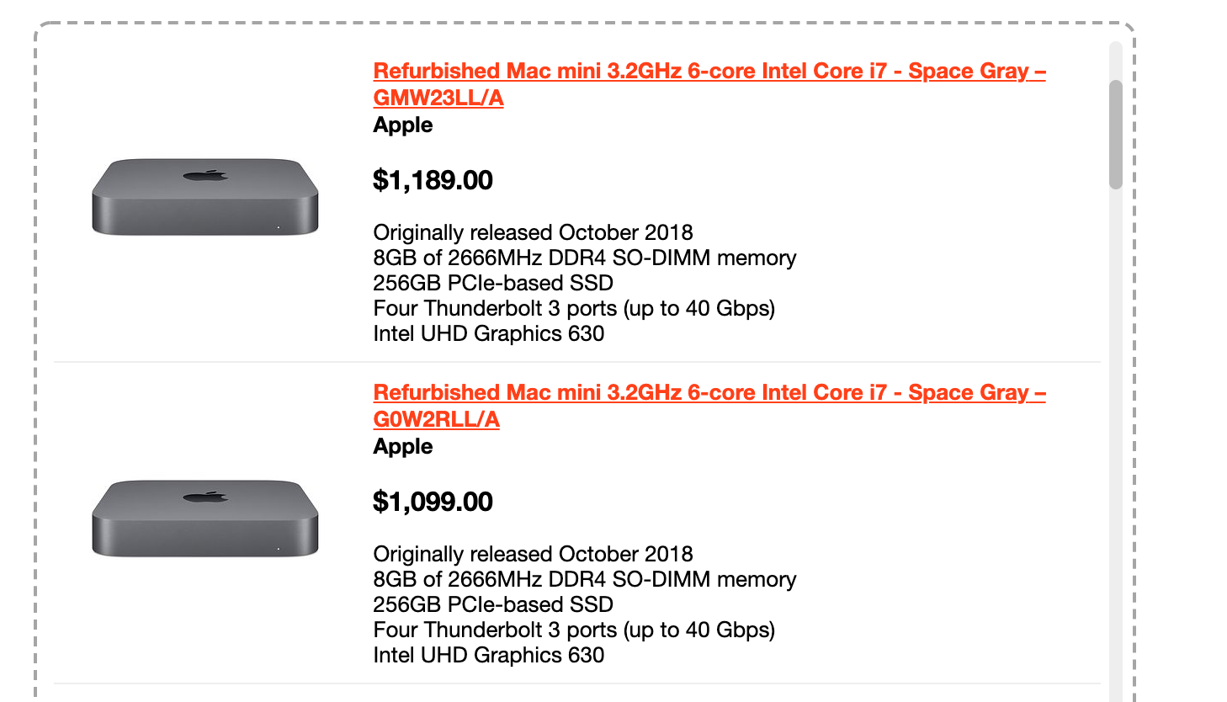Viewport: 1227px width, 702px height.
Task: Click the 8GB memory line in the $1,189.00 listing
Action: pyautogui.click(x=584, y=258)
